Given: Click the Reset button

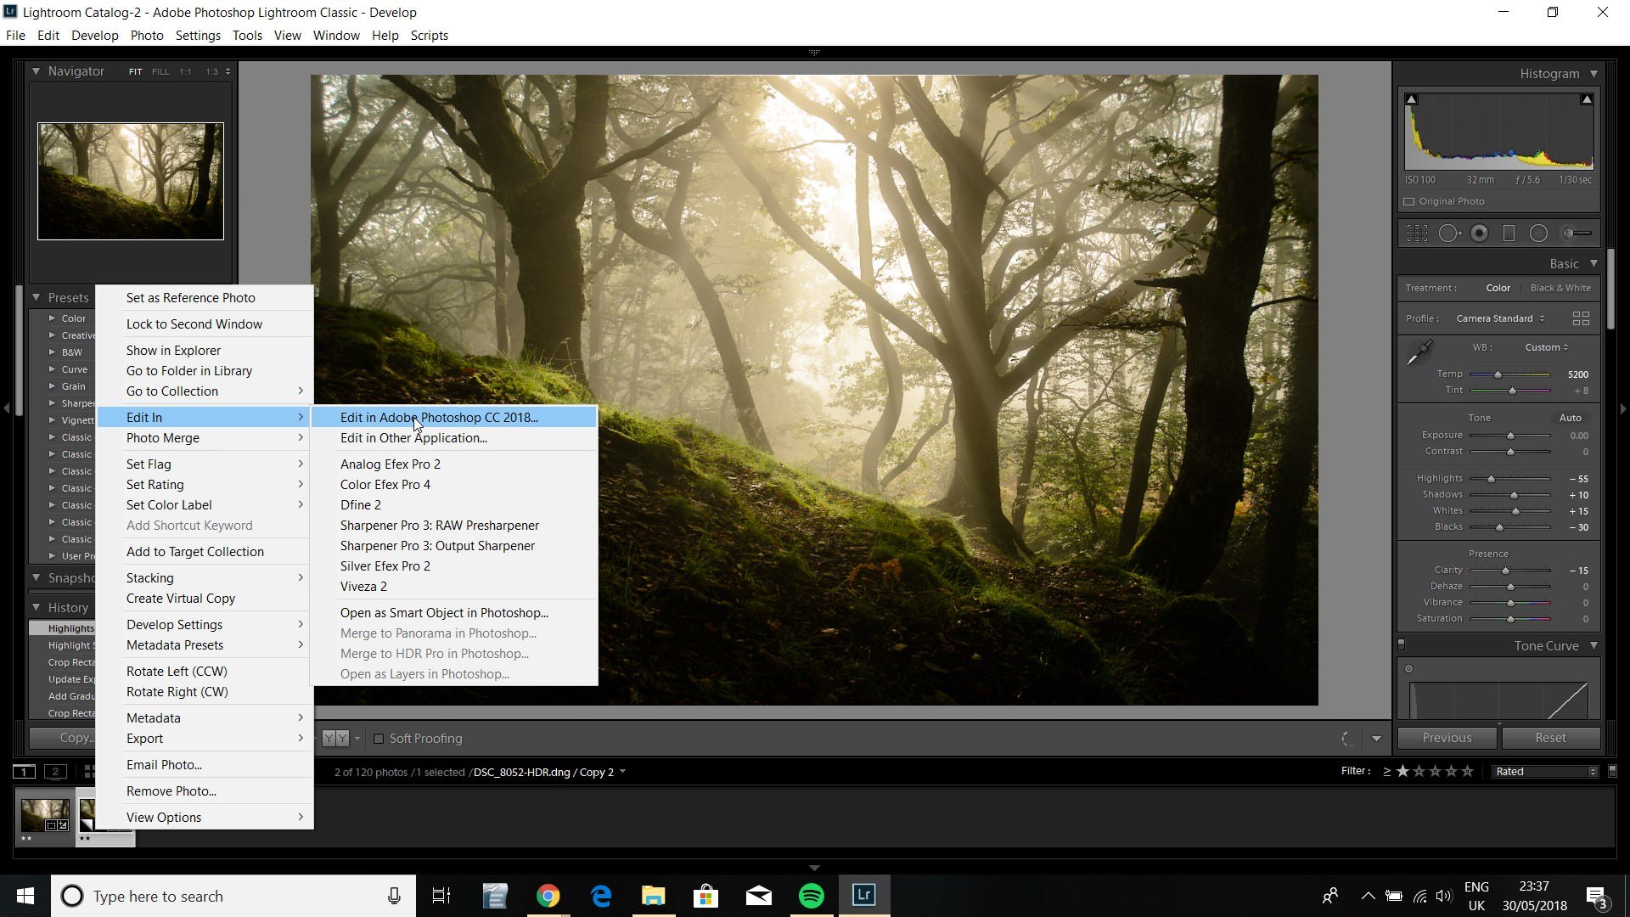Looking at the screenshot, I should click(x=1550, y=737).
